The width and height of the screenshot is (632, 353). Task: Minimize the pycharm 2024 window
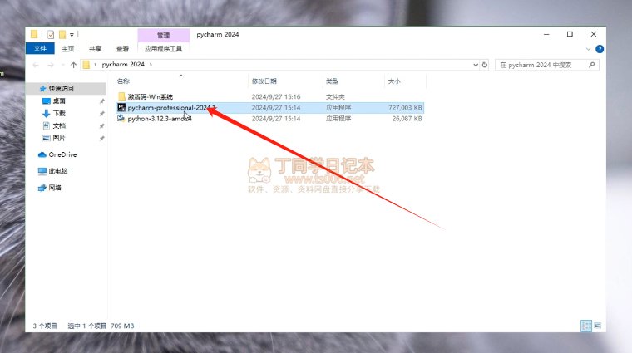tap(546, 35)
